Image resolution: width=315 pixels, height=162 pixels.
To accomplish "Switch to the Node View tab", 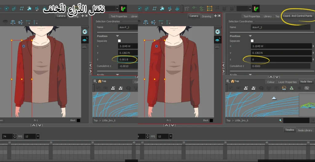I will pos(306,82).
